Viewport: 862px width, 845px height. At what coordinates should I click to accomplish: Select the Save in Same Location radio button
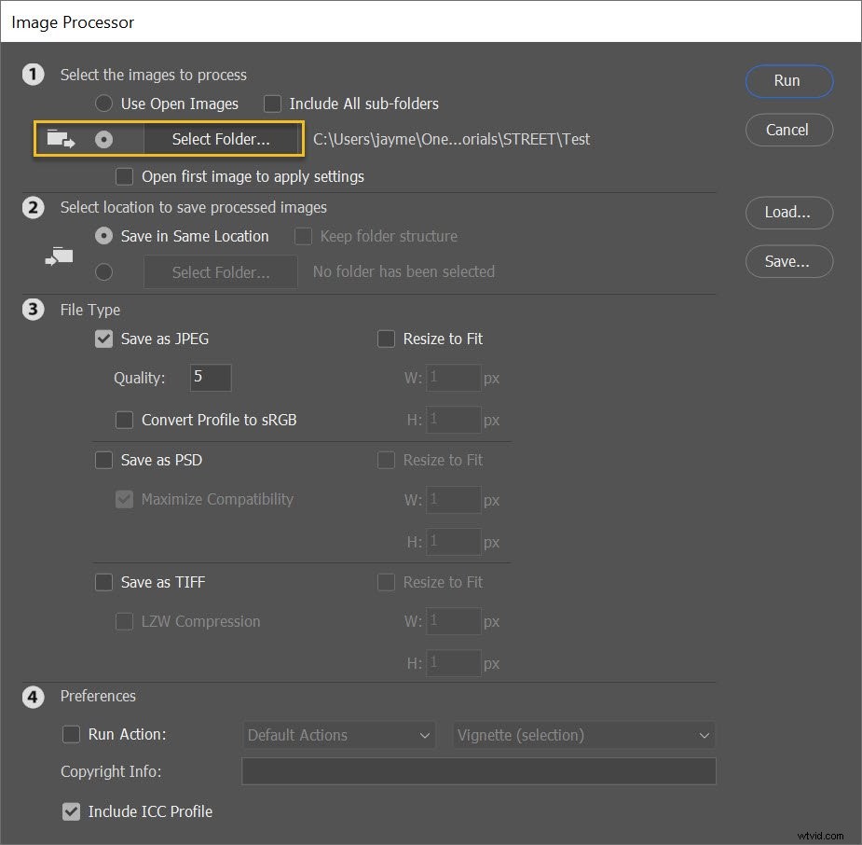tap(103, 236)
